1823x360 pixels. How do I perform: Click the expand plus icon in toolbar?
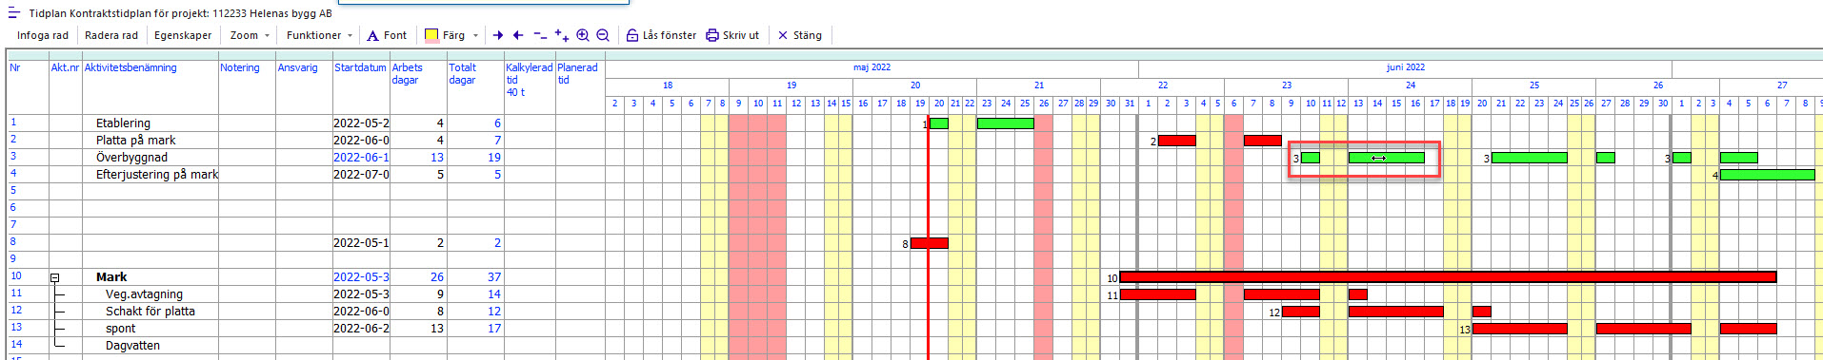(x=562, y=35)
